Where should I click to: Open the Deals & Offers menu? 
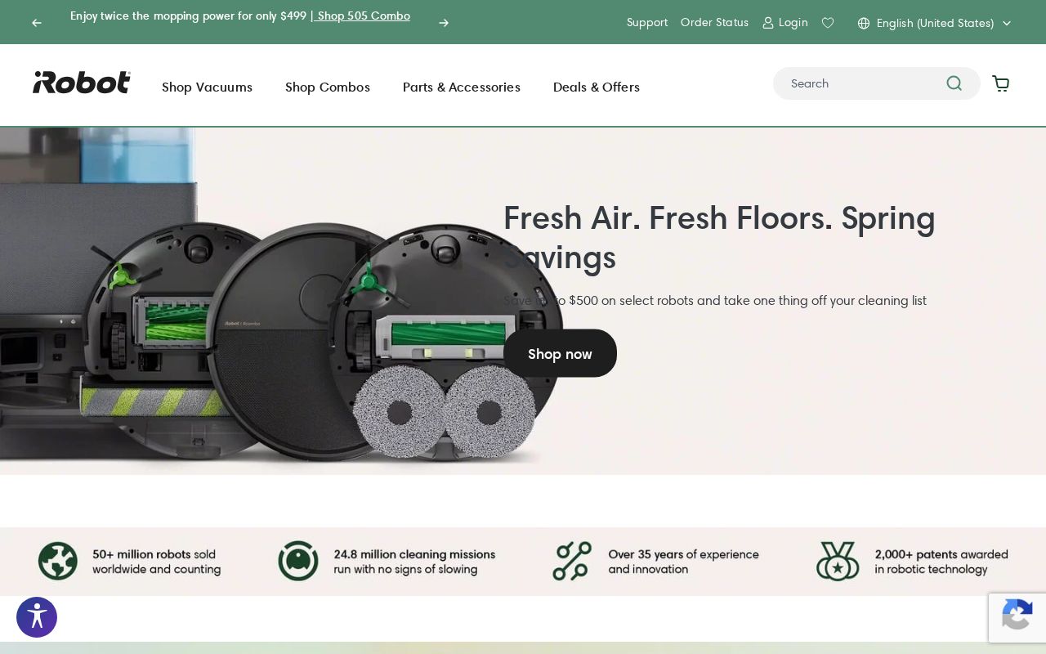pyautogui.click(x=597, y=87)
